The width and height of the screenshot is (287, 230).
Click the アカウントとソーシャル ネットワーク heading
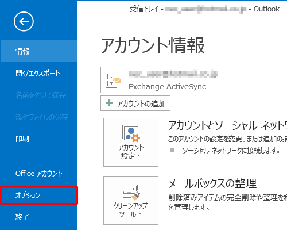point(227,125)
